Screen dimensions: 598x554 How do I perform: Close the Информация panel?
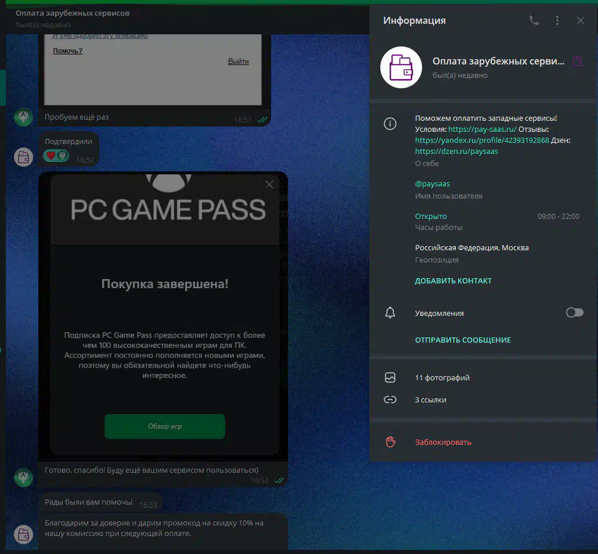[x=580, y=20]
